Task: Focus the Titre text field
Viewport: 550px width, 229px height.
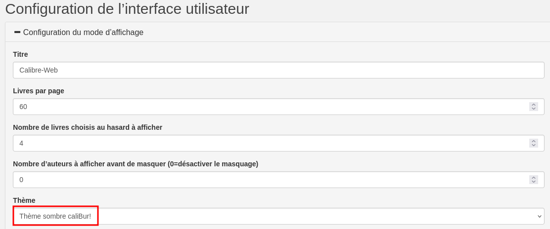Action: [x=278, y=70]
